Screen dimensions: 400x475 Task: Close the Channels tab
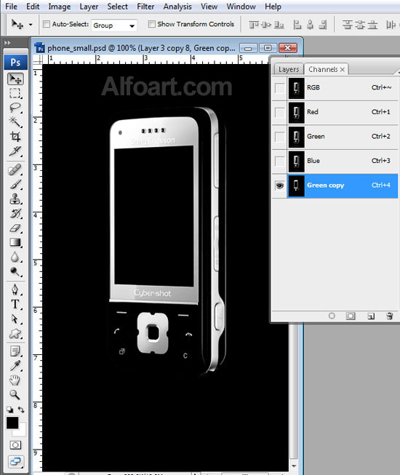pyautogui.click(x=343, y=70)
